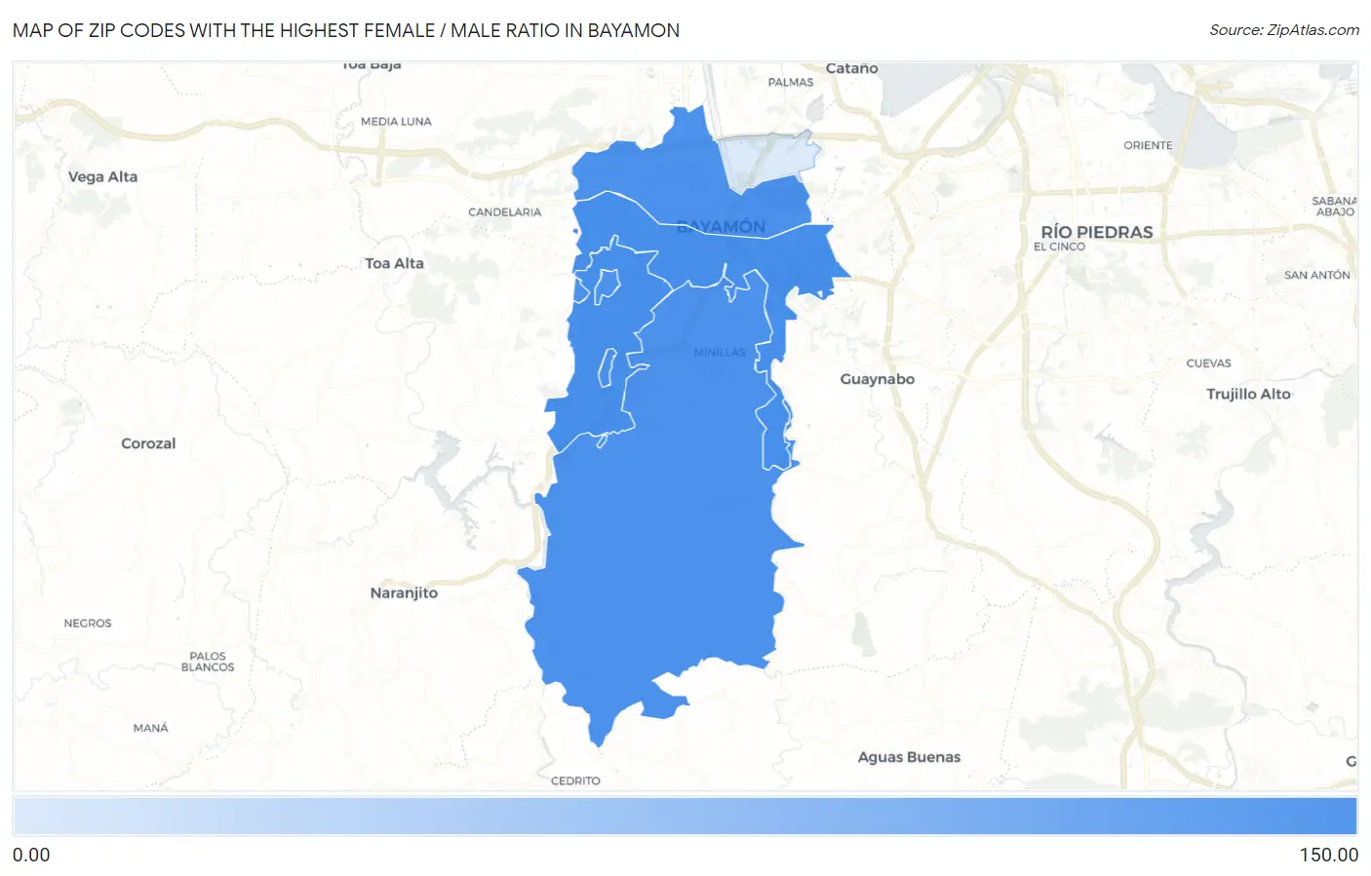Click the CUEVAS map label
Screen dimensions: 1371x876
click(x=1208, y=362)
